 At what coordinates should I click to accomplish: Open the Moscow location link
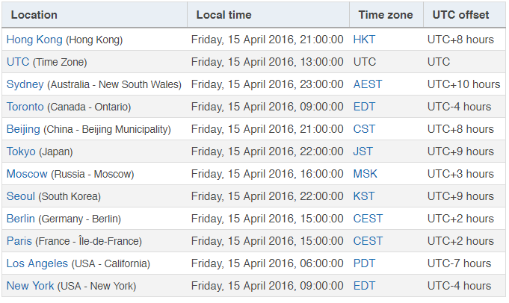pyautogui.click(x=27, y=174)
